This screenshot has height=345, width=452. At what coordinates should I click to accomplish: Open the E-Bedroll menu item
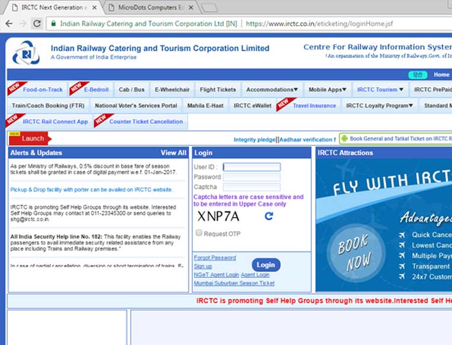96,90
